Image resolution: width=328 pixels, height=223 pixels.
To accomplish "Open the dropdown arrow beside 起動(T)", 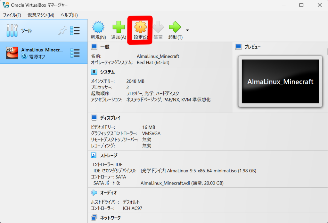I will click(x=187, y=30).
